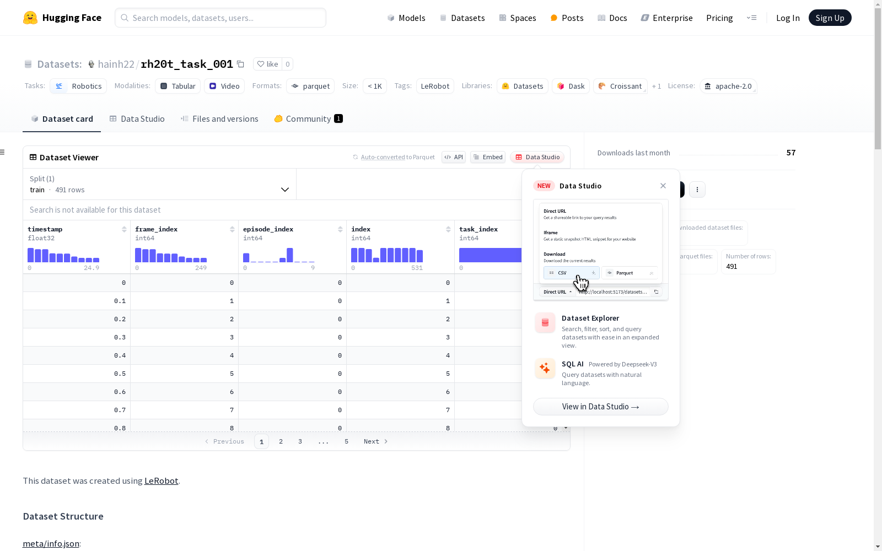Screen dimensions: 882x551
Task: Click the SQL AI sparkle icon
Action: click(545, 368)
